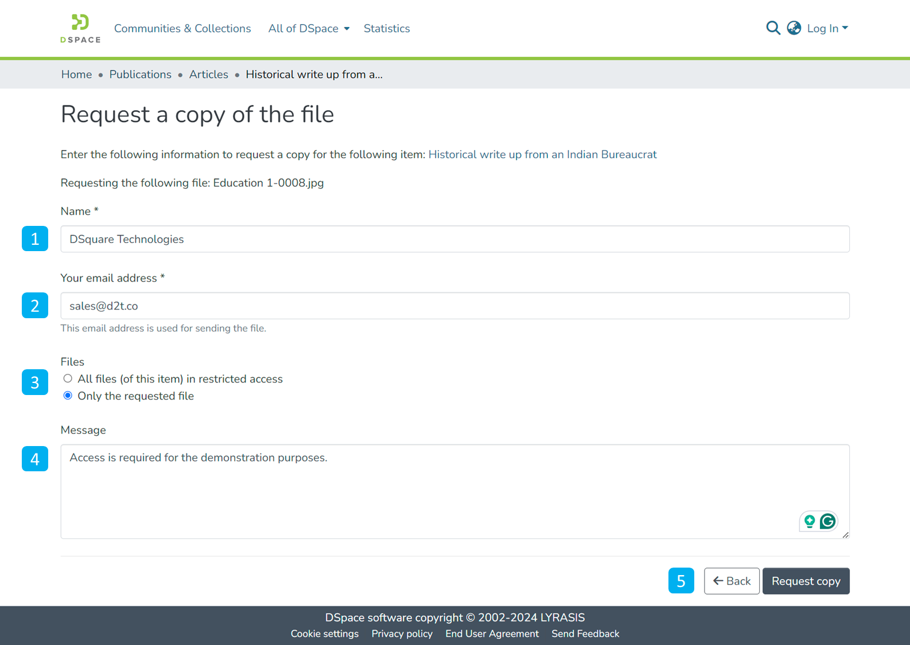The height and width of the screenshot is (645, 910).
Task: Click the green Grammarly G icon
Action: [827, 521]
